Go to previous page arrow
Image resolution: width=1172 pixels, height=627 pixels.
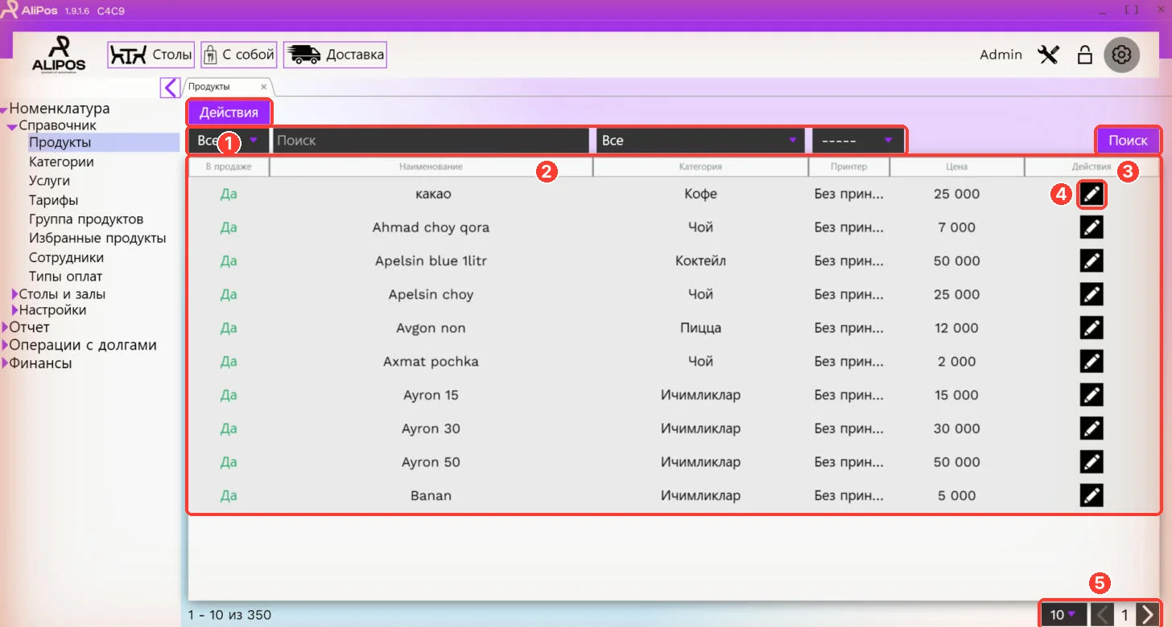pyautogui.click(x=1101, y=615)
